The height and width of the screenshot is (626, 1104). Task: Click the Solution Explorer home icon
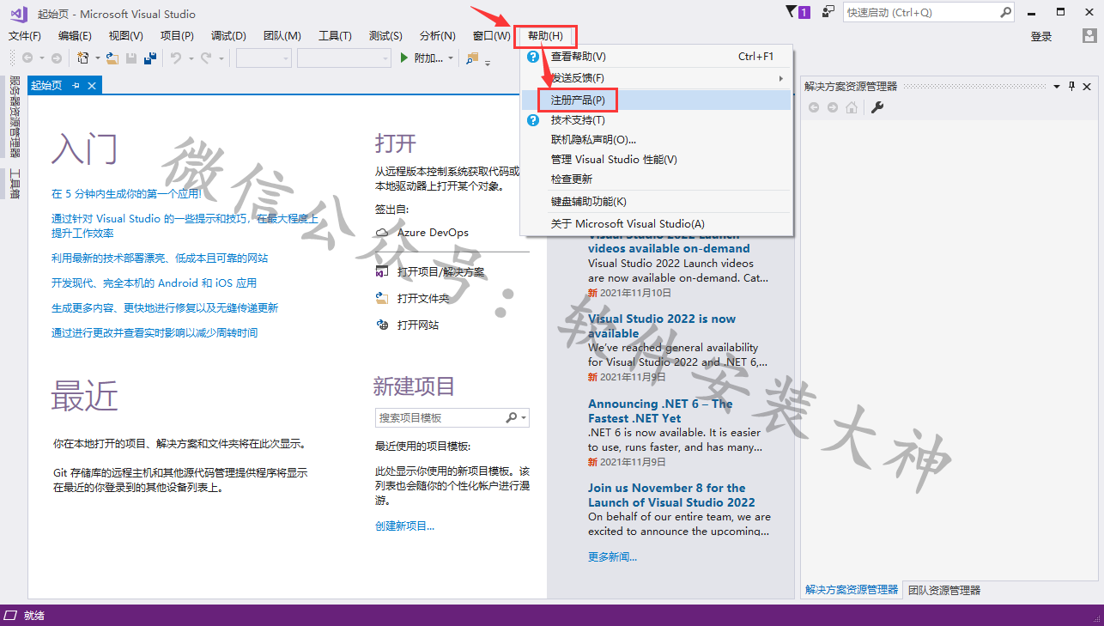coord(852,107)
